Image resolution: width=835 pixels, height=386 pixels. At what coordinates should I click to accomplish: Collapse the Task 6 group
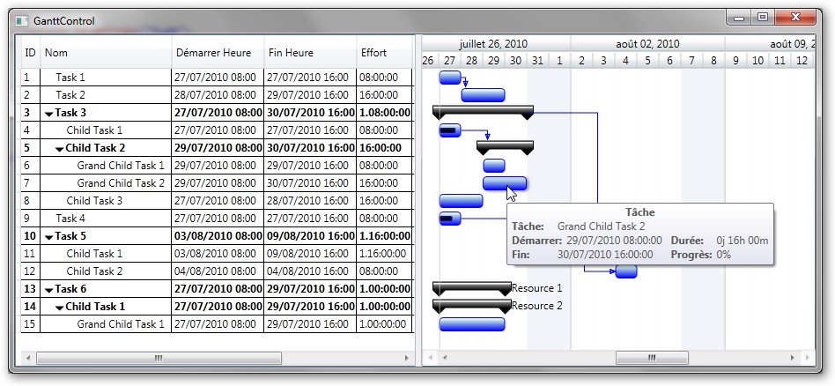tap(48, 290)
